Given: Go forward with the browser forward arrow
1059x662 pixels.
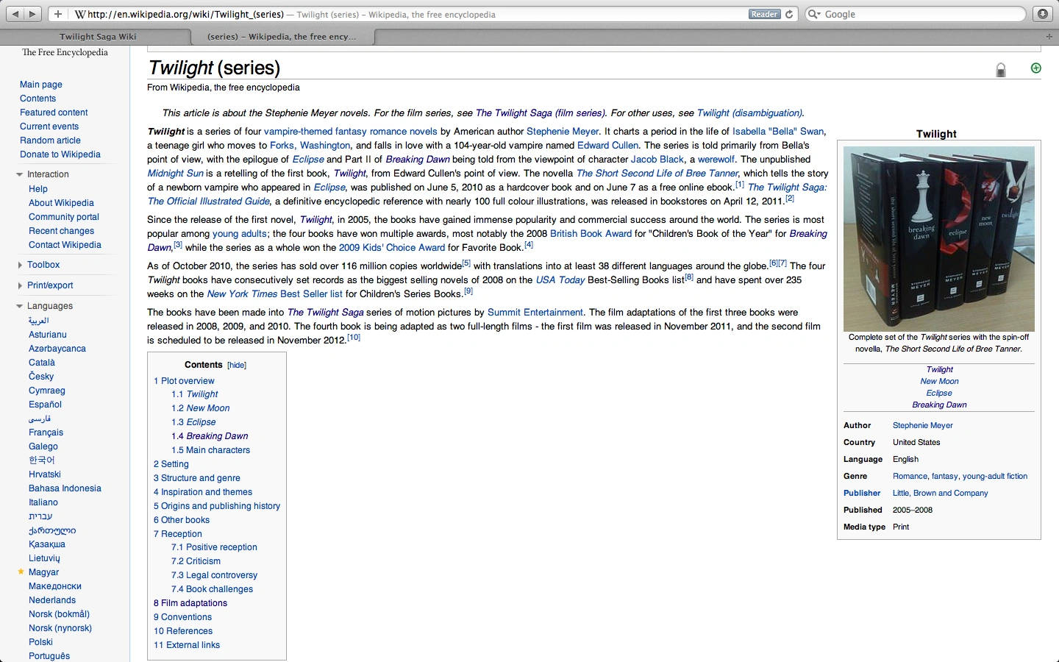Looking at the screenshot, I should coord(32,14).
